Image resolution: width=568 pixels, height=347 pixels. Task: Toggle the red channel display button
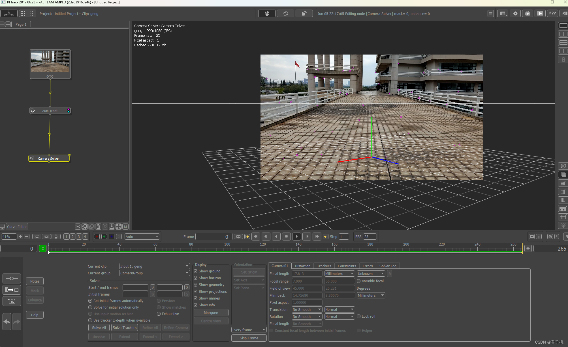click(x=97, y=237)
